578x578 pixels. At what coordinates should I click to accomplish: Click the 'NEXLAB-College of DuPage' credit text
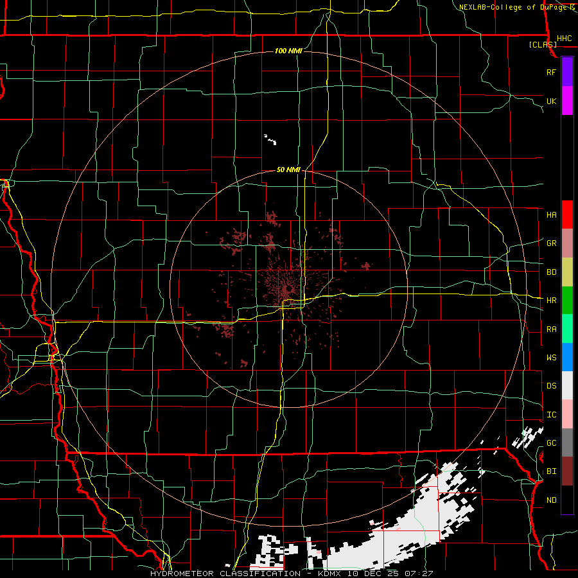514,7
